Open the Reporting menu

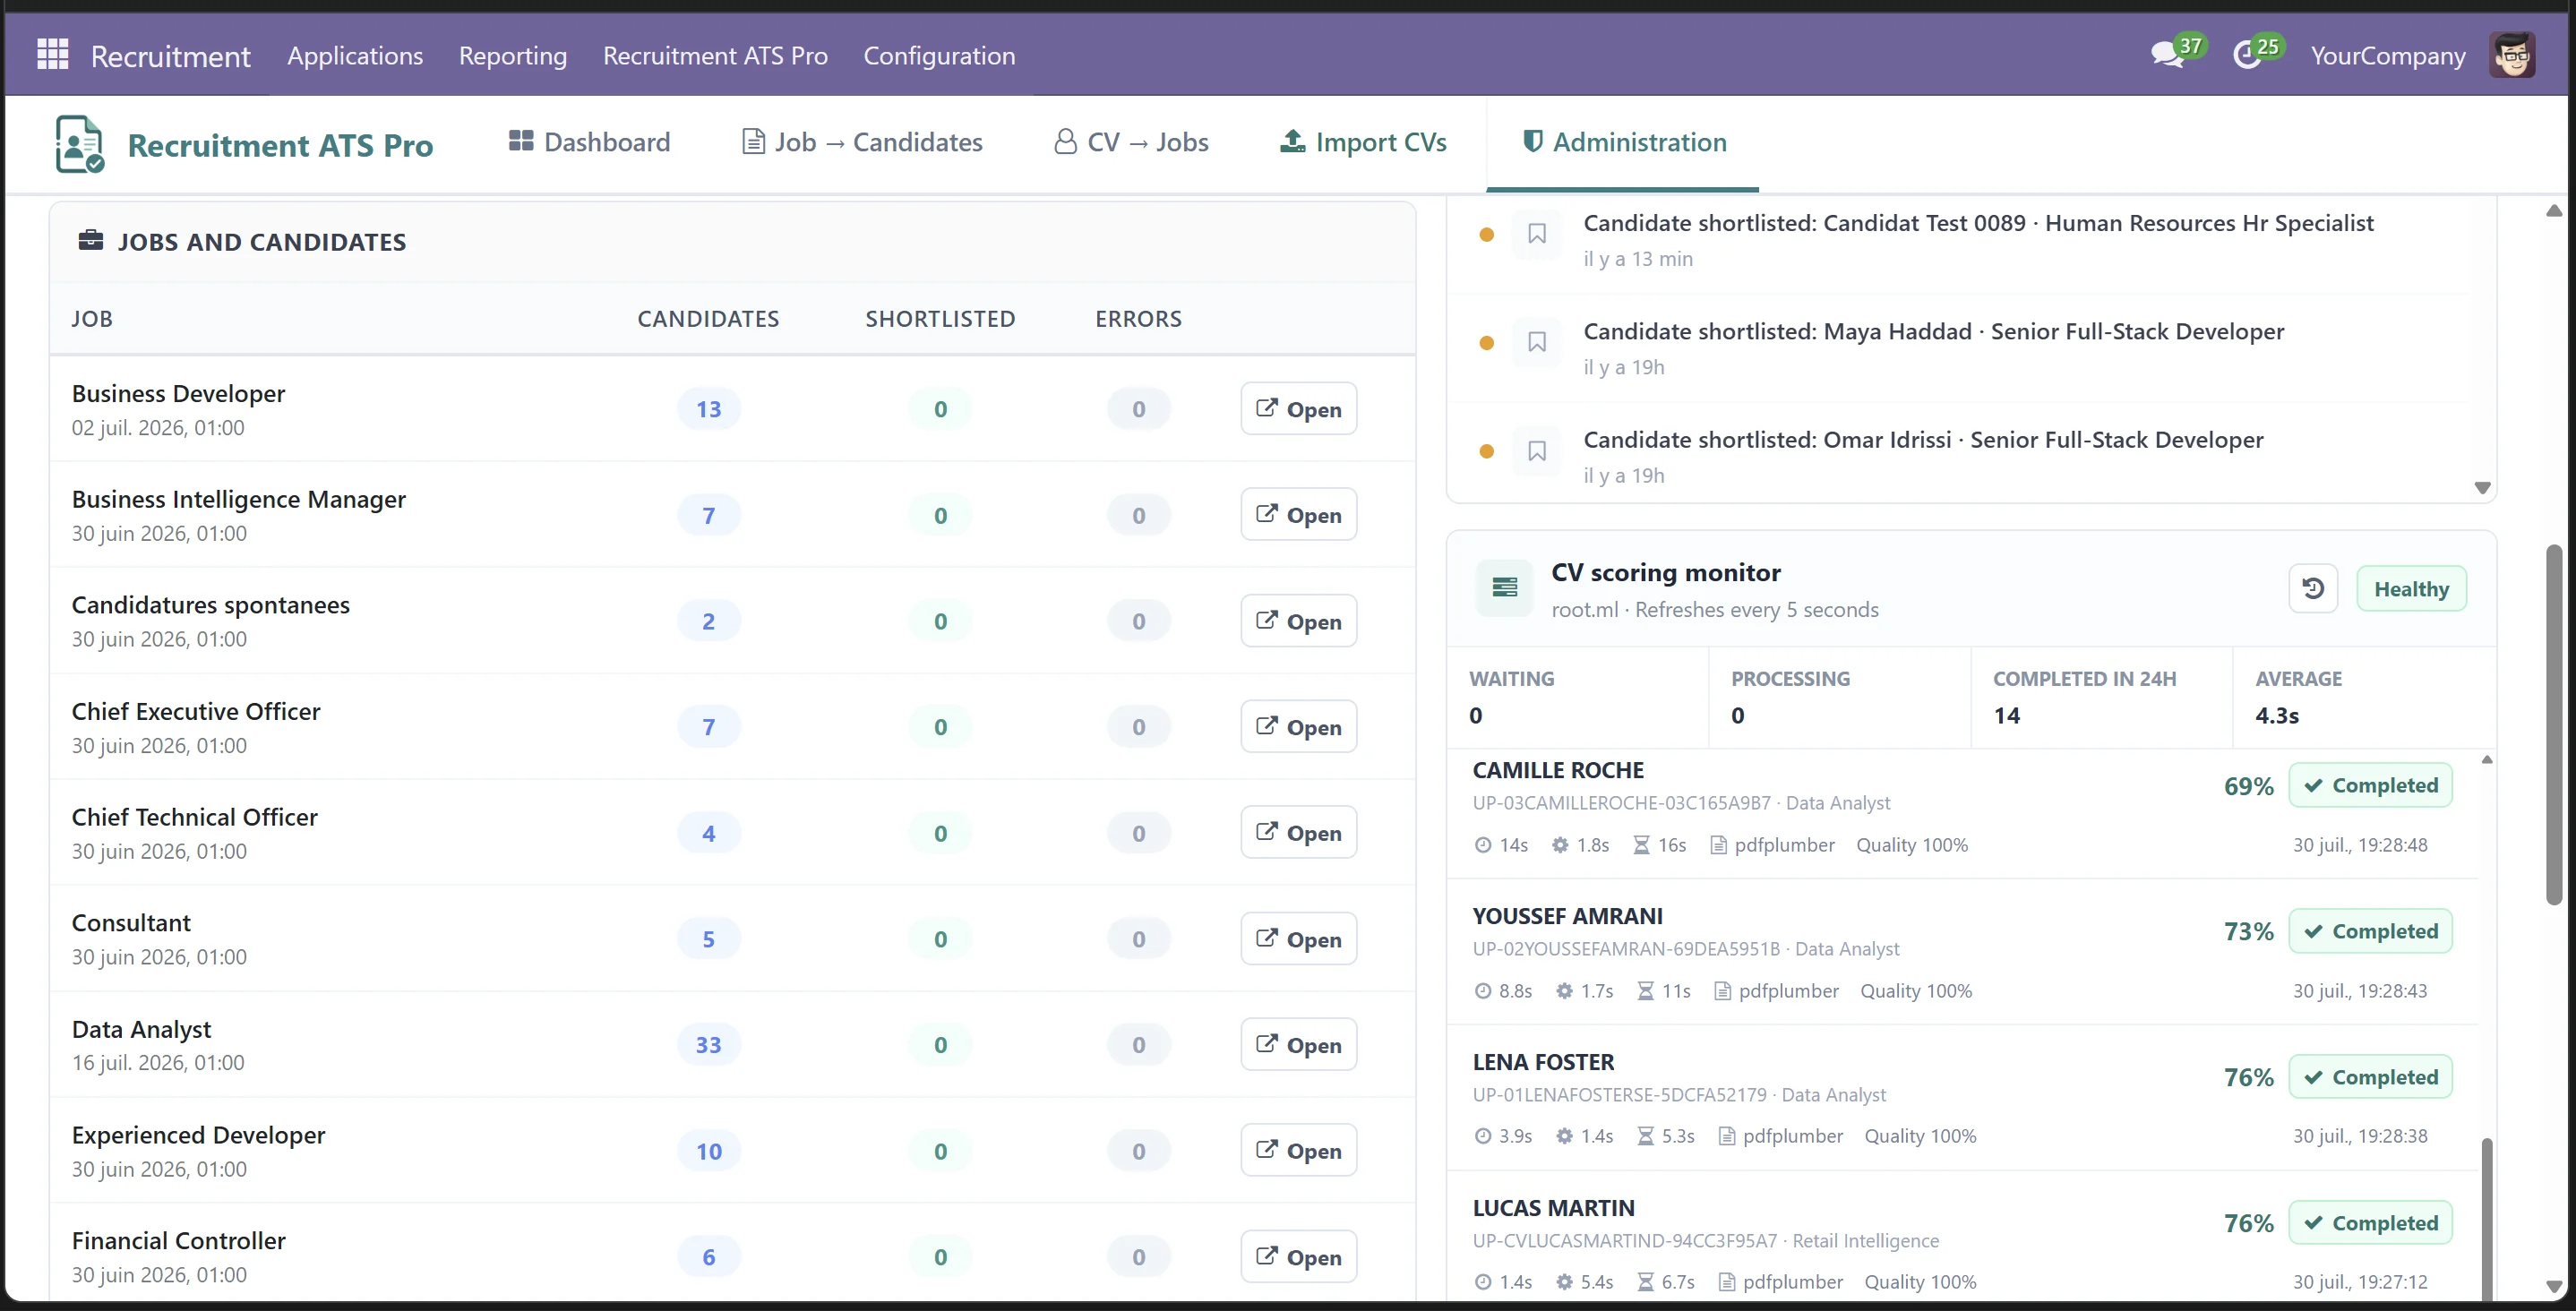coord(513,55)
